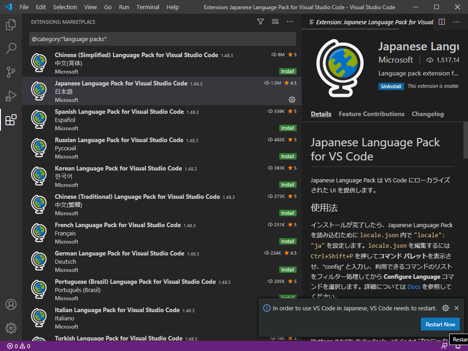This screenshot has width=468, height=351.
Task: Open the Docs link in description
Action: [414, 287]
